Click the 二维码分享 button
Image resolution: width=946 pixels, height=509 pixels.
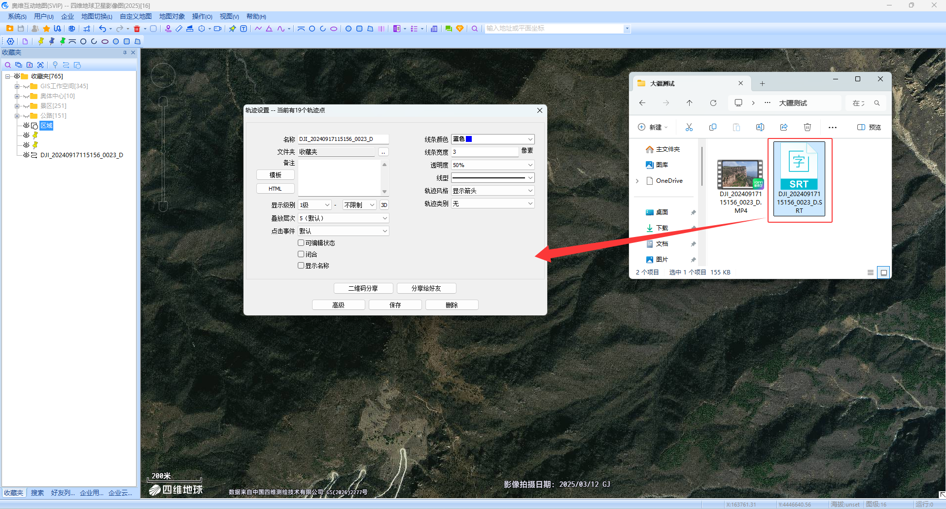(x=363, y=288)
